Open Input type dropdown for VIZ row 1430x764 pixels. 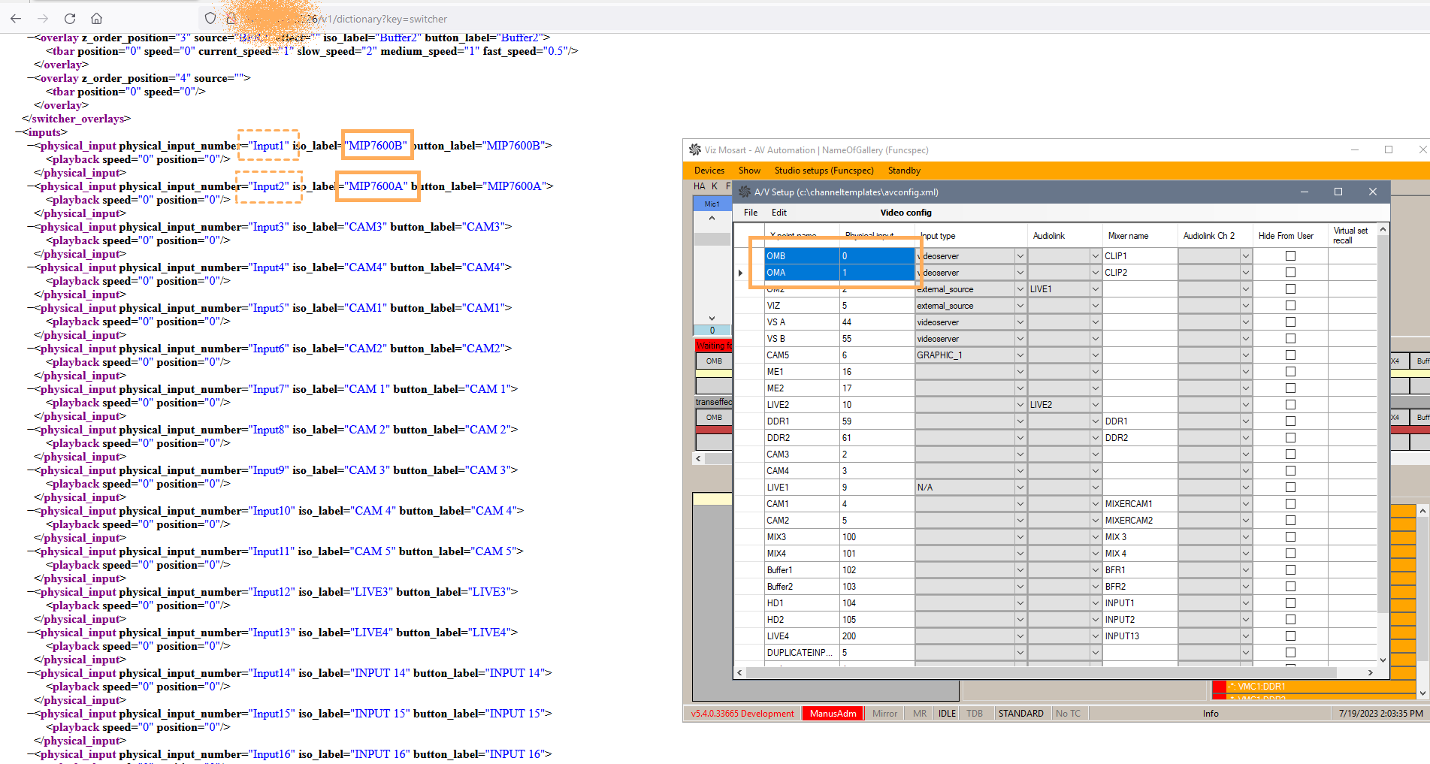[1020, 306]
